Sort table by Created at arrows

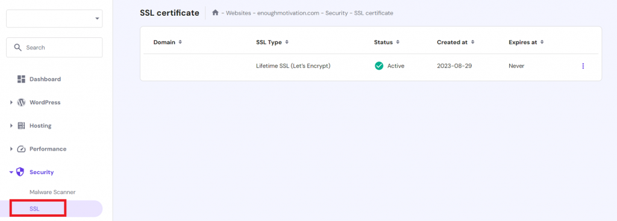pyautogui.click(x=472, y=42)
